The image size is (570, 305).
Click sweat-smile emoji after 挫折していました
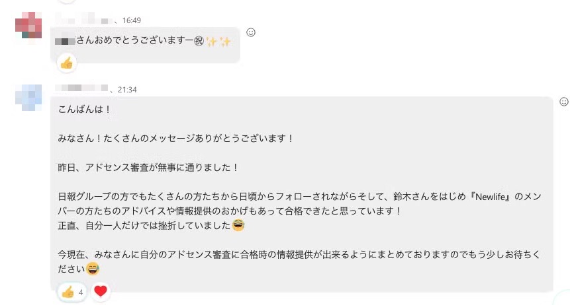[x=239, y=226]
